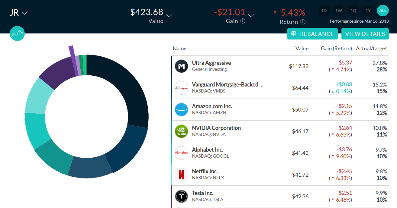Open VIEW DETAILS

(x=365, y=34)
